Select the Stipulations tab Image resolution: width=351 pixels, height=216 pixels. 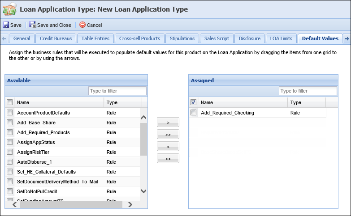pyautogui.click(x=182, y=38)
